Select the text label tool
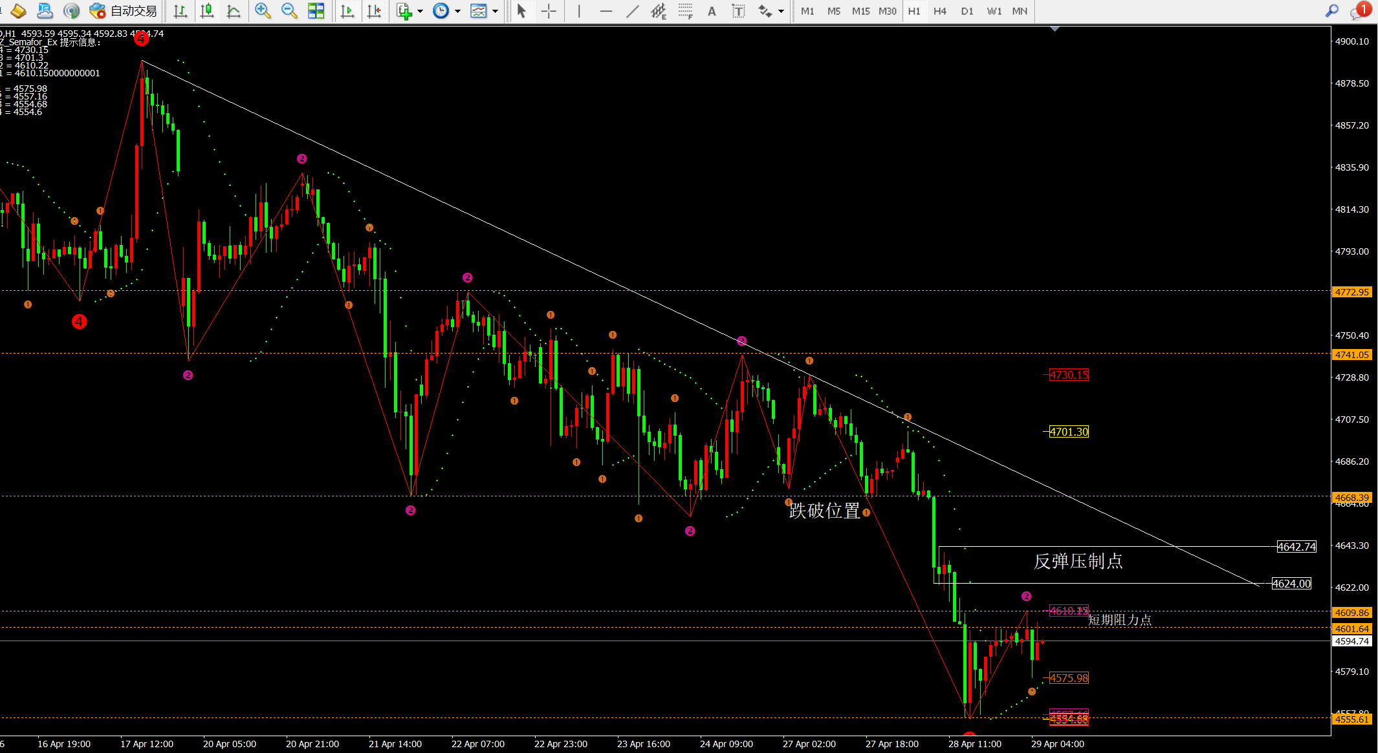1378x753 pixels. (x=738, y=11)
